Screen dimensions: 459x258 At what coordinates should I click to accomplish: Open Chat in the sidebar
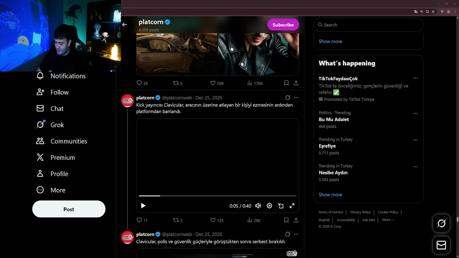[x=50, y=109]
